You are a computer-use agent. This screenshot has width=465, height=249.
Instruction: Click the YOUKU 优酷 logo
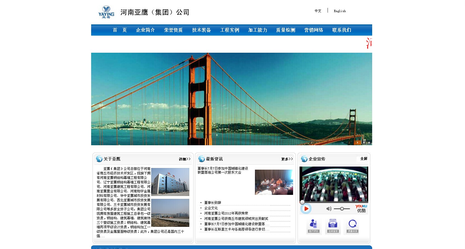tap(361, 208)
